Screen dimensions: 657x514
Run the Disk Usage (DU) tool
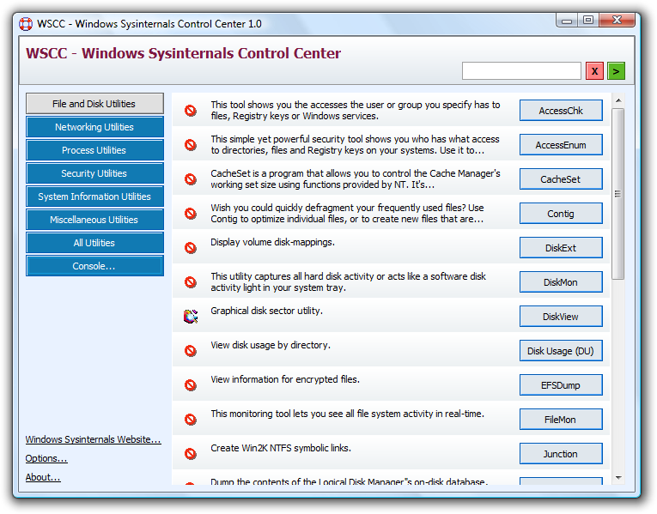[561, 351]
